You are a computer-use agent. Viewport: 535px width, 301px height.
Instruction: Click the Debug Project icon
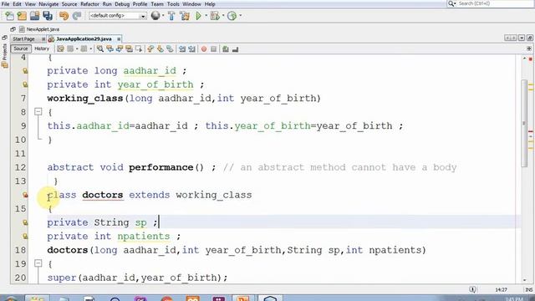(215, 16)
